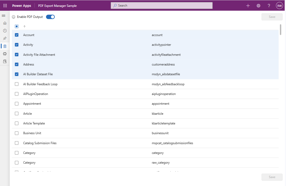Check the Appointment checkbox
The width and height of the screenshot is (286, 186).
(17, 104)
